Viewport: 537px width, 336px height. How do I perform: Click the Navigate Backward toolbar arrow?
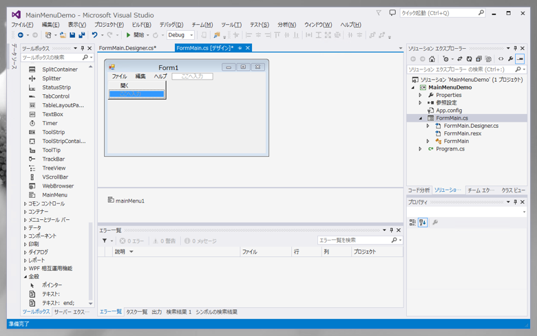tap(21, 35)
